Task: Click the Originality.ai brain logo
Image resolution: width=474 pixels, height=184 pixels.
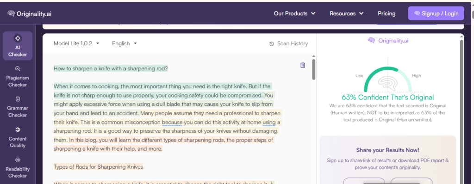Action: [11, 13]
